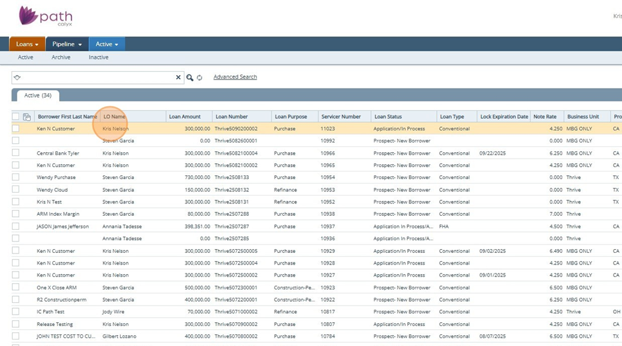Sort by Loan Status column header
The height and width of the screenshot is (346, 622).
click(x=388, y=117)
